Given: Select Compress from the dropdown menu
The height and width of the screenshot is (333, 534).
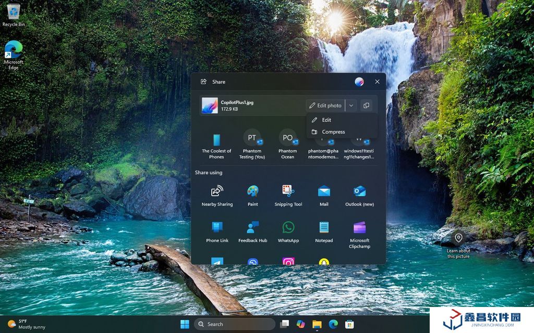Looking at the screenshot, I should pyautogui.click(x=333, y=132).
